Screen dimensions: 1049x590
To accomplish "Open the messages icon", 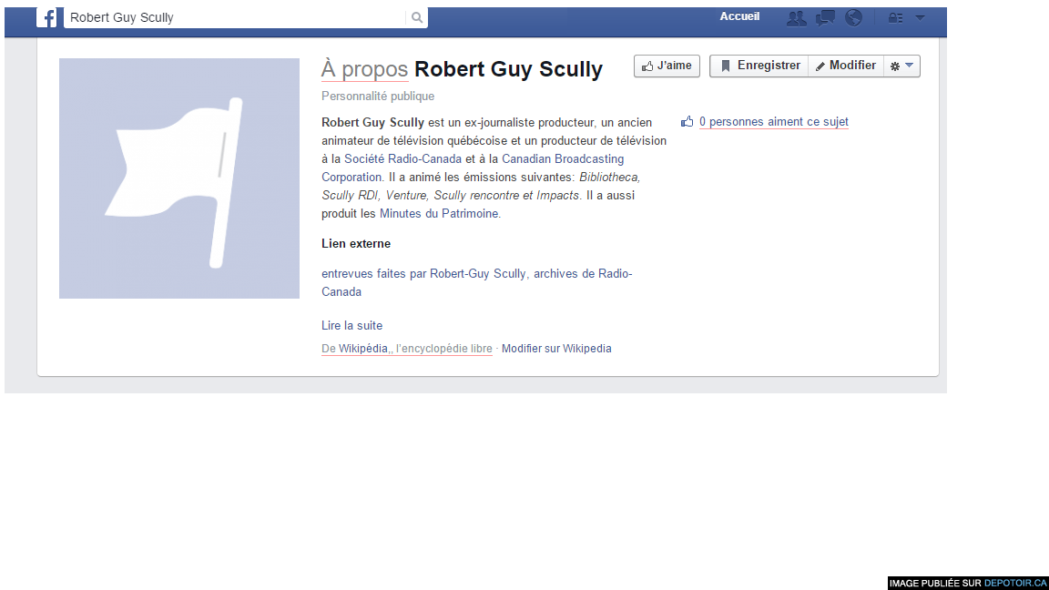I will (825, 18).
